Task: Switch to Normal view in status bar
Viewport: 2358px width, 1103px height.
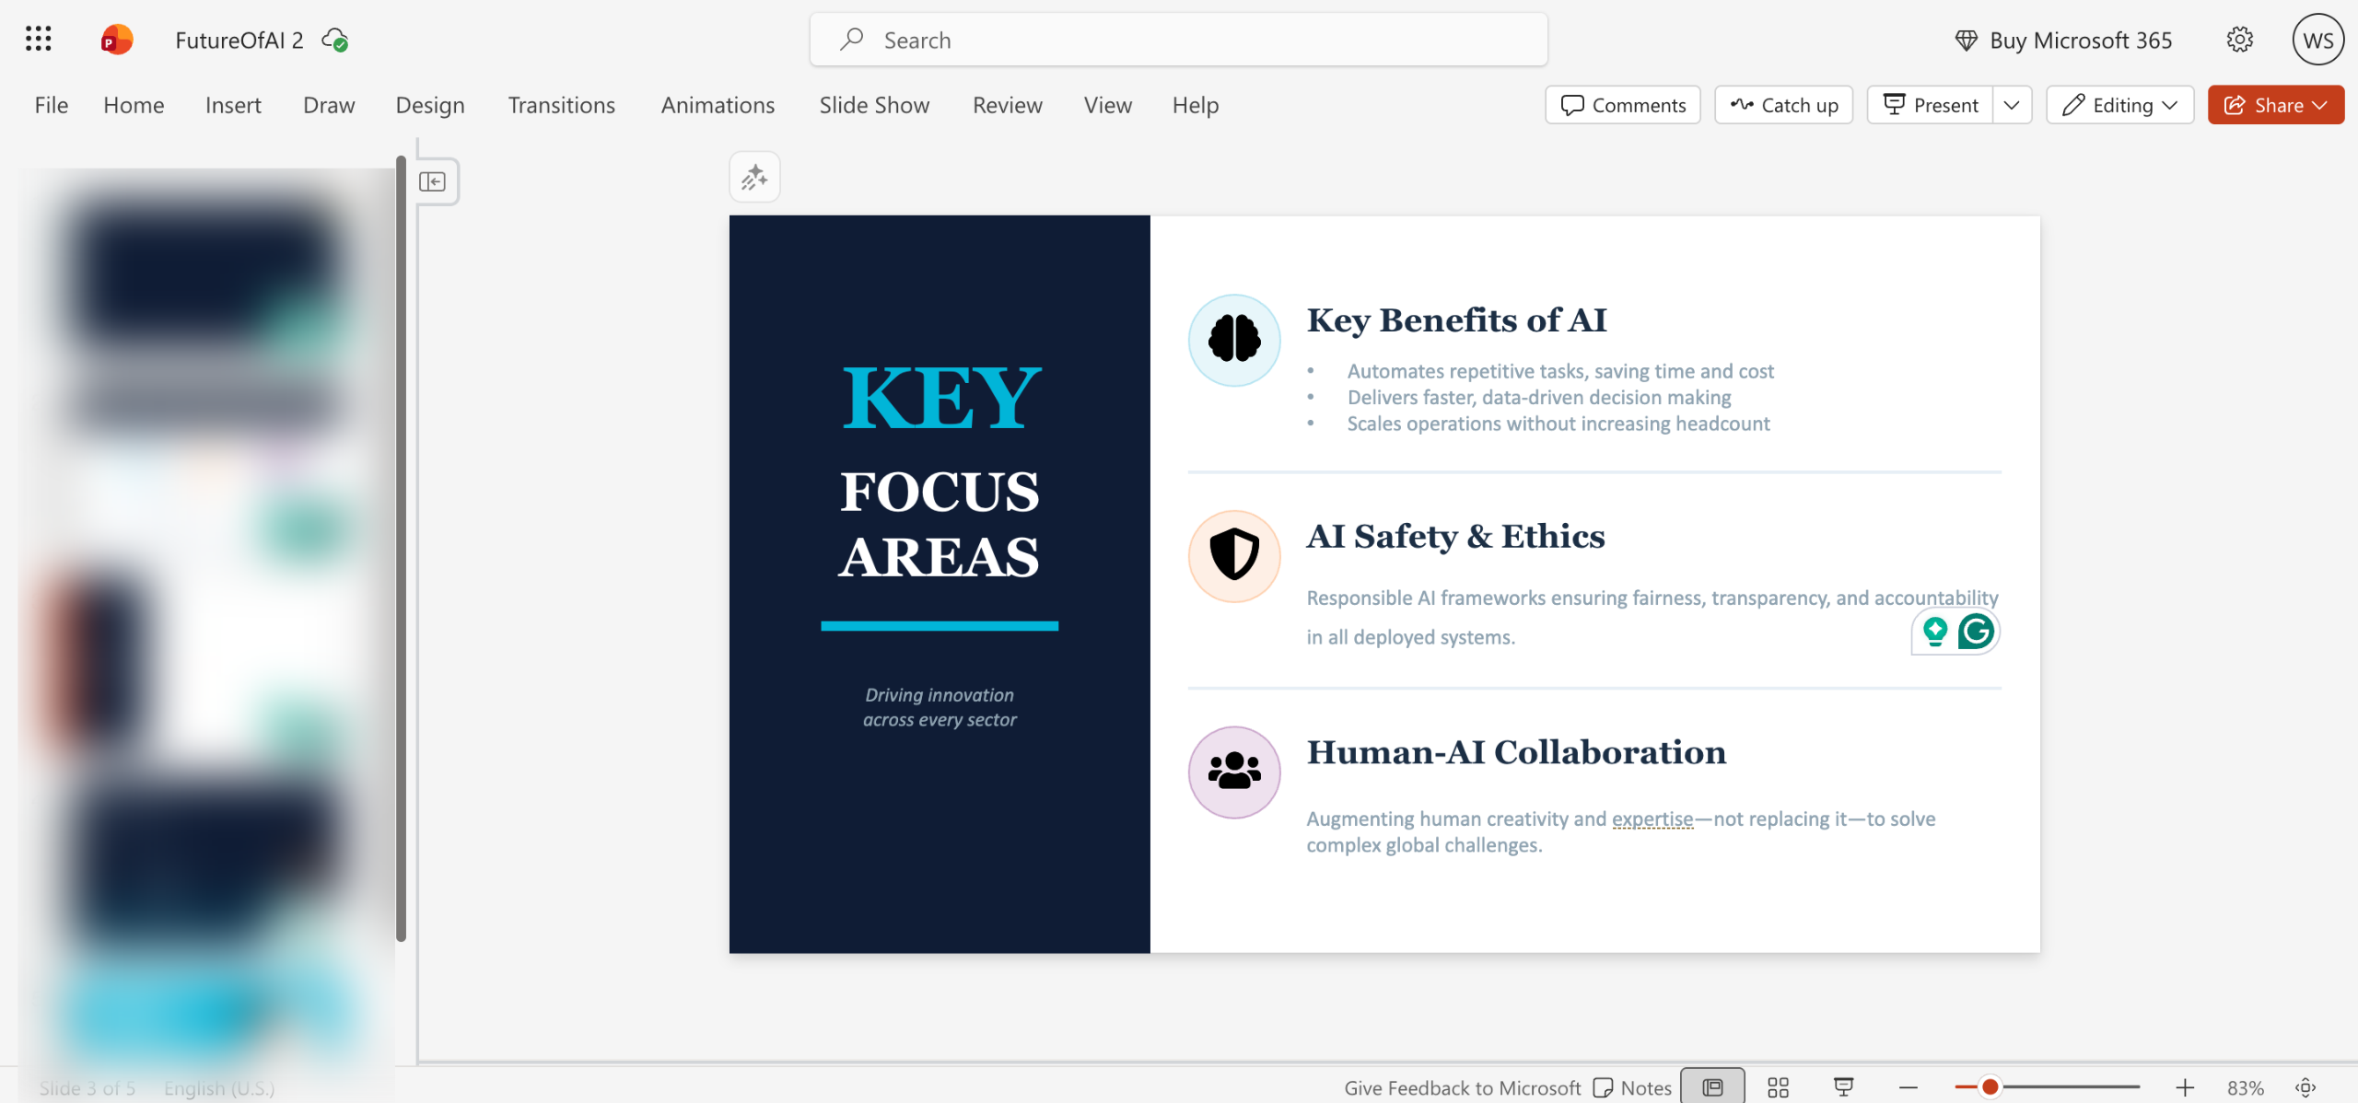Action: pos(1712,1087)
